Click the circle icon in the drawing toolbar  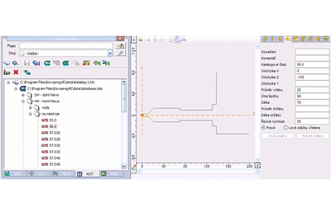(x=155, y=40)
